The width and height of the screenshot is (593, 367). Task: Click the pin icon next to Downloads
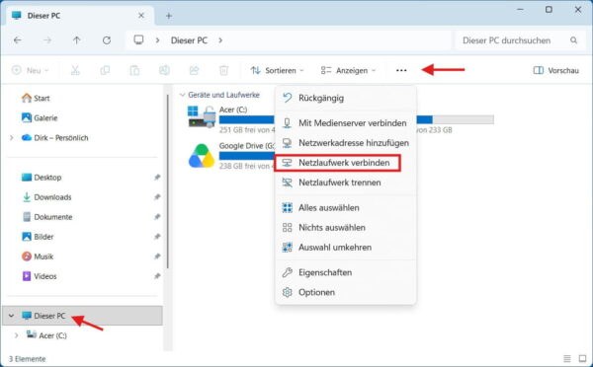157,197
